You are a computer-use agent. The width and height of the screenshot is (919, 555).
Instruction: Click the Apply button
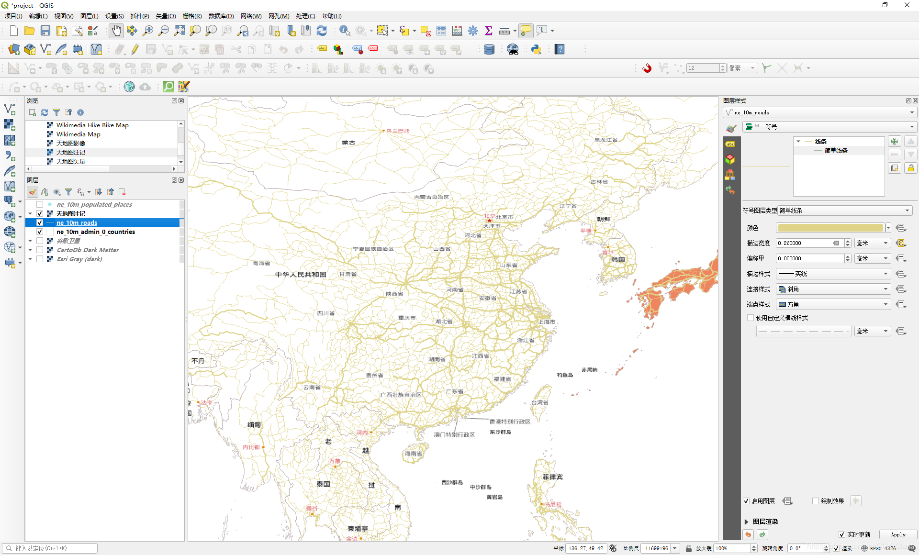[x=898, y=534]
